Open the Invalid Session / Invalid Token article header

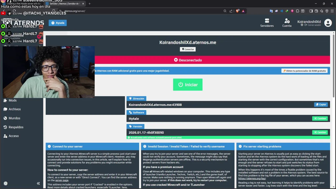(187, 146)
